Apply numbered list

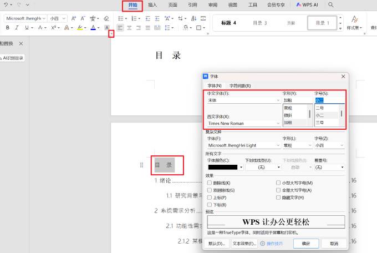point(134,18)
